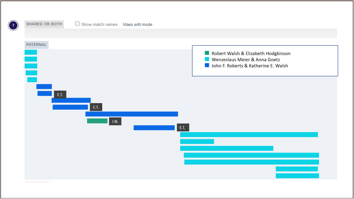This screenshot has width=354, height=199.
Task: Open Mass edit mode
Action: [138, 24]
